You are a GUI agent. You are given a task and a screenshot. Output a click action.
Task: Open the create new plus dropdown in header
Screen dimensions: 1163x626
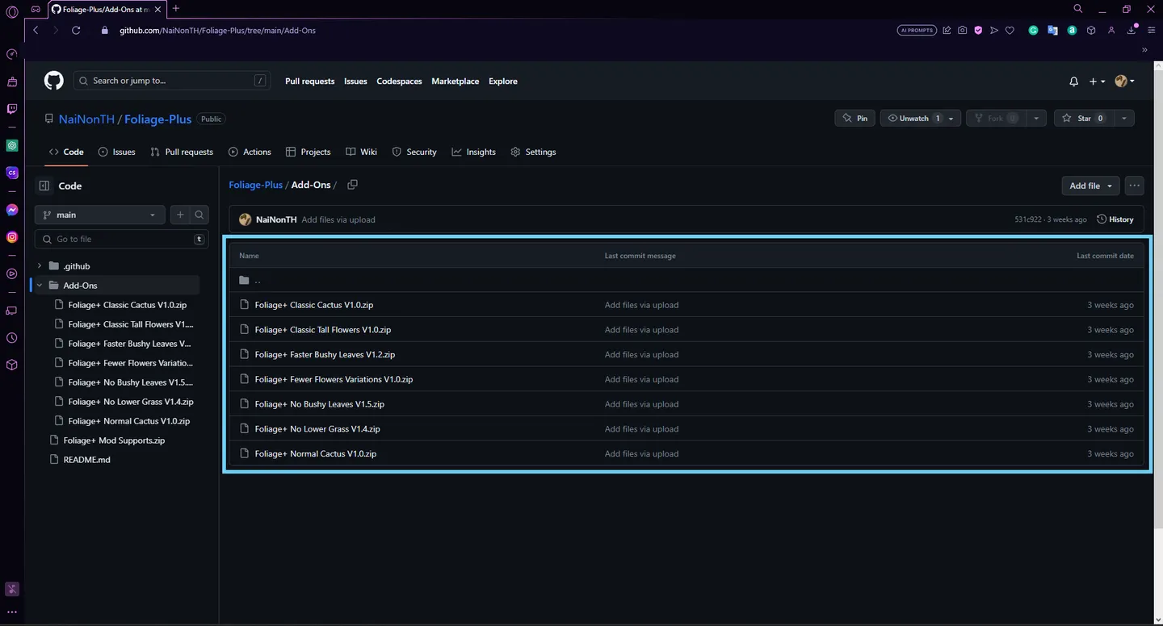(x=1097, y=81)
